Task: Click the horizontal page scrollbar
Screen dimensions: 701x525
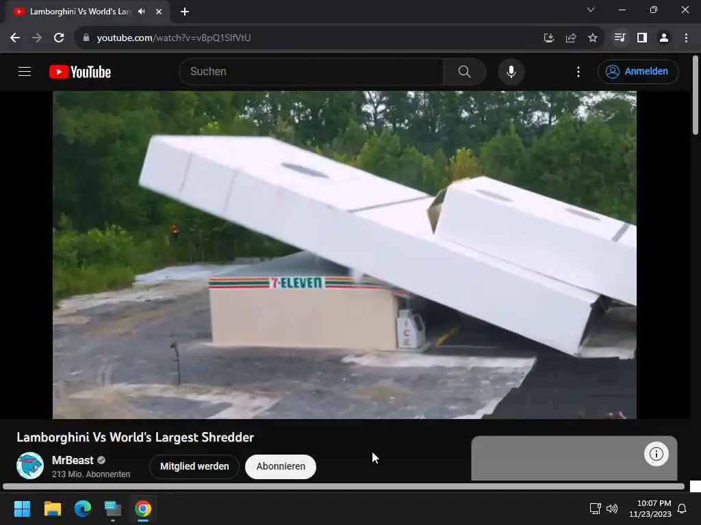Action: [344, 486]
